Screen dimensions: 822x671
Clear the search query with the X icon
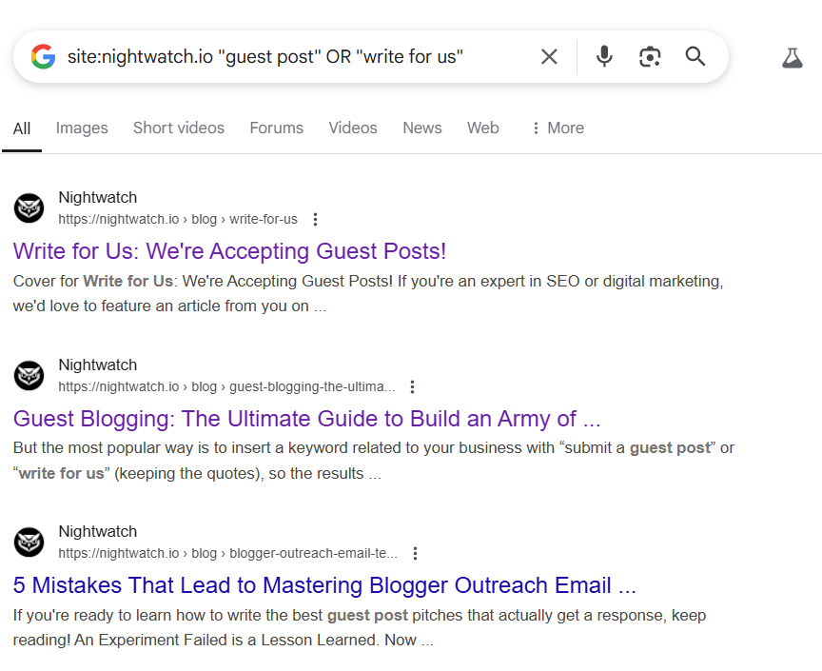pyautogui.click(x=549, y=56)
